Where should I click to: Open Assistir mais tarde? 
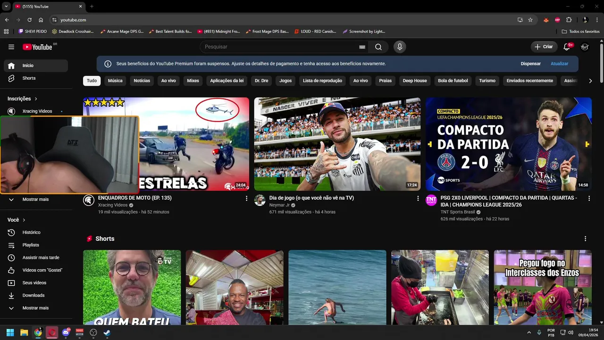36,257
